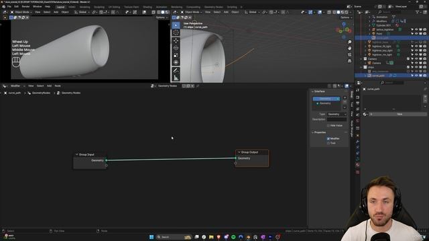
Task: Collapse the Interface panel
Action: pyautogui.click(x=313, y=92)
